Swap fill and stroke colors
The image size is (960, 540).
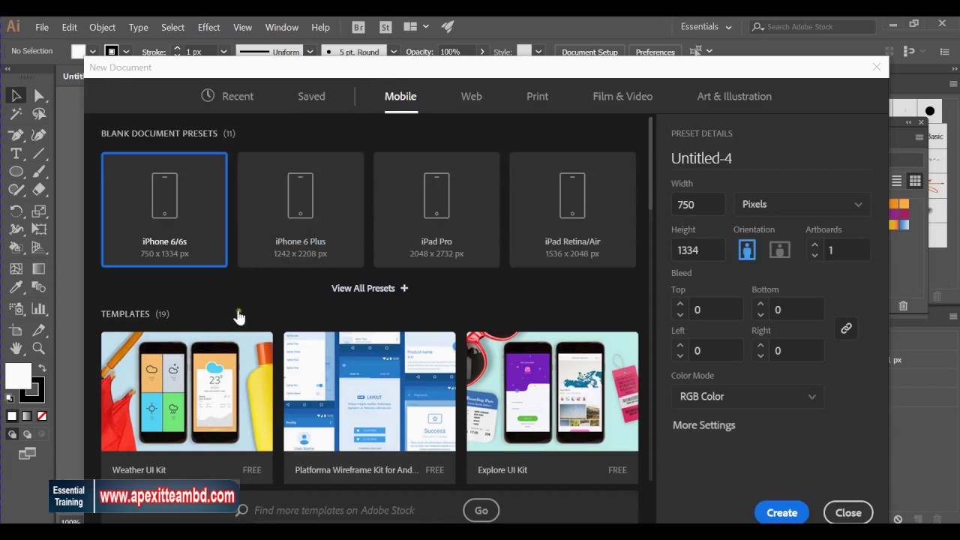pyautogui.click(x=42, y=368)
